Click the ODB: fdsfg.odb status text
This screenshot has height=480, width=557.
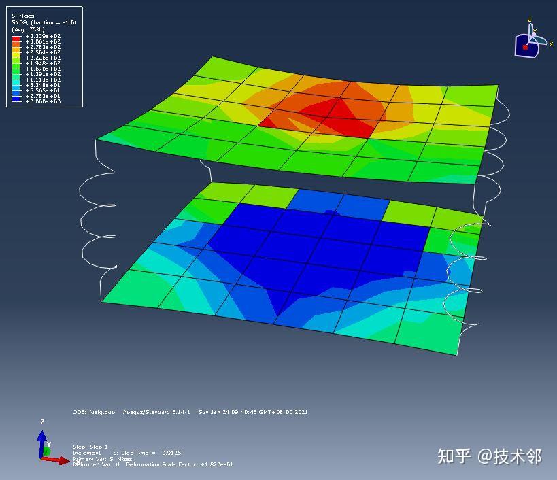click(x=95, y=412)
